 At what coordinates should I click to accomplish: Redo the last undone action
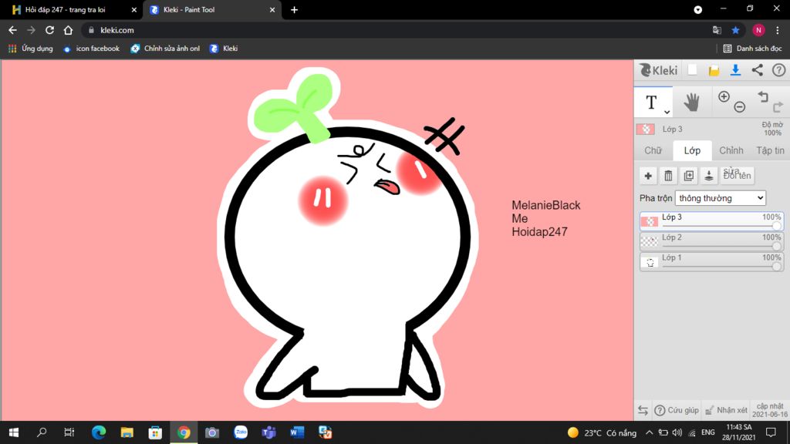pyautogui.click(x=778, y=106)
